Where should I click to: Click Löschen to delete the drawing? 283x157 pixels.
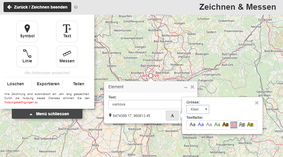[16, 84]
